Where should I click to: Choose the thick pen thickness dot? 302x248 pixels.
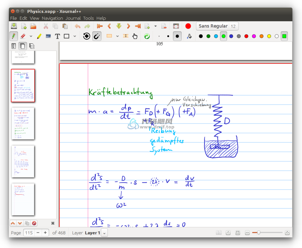[177, 36]
